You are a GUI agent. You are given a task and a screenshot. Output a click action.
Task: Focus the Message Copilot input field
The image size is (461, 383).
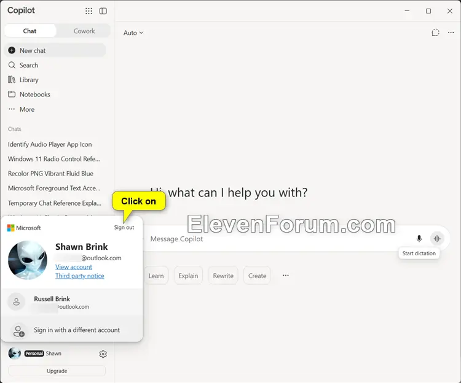point(279,239)
